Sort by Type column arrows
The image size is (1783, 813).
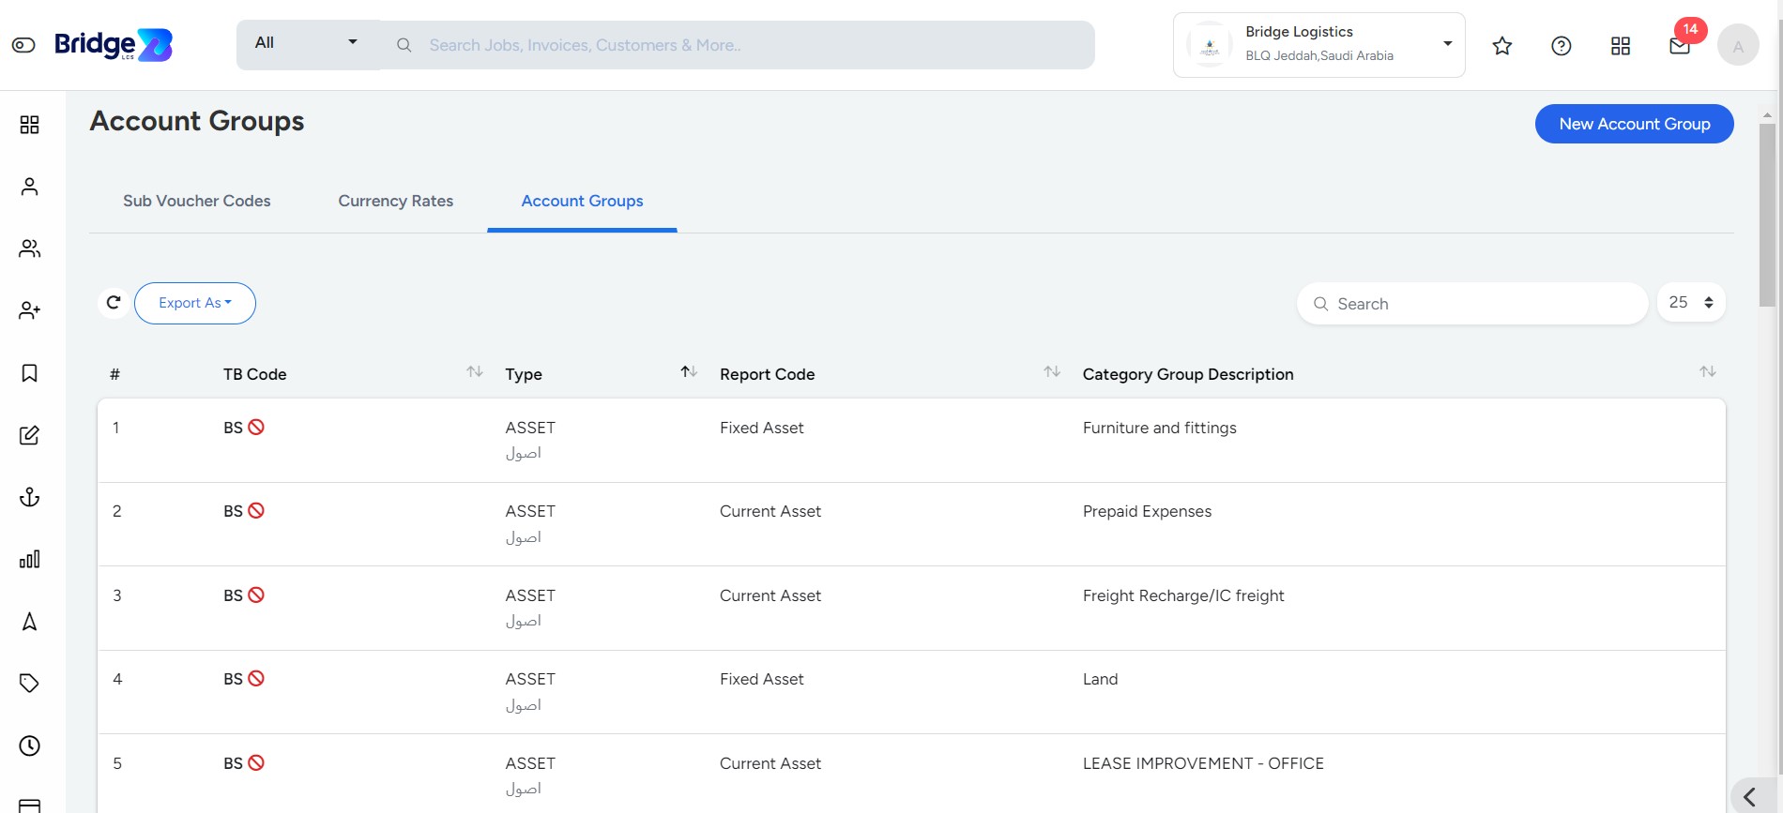click(689, 372)
